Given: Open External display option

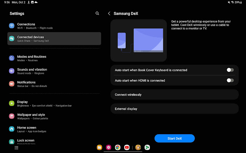Looking at the screenshot, I should [x=175, y=109].
